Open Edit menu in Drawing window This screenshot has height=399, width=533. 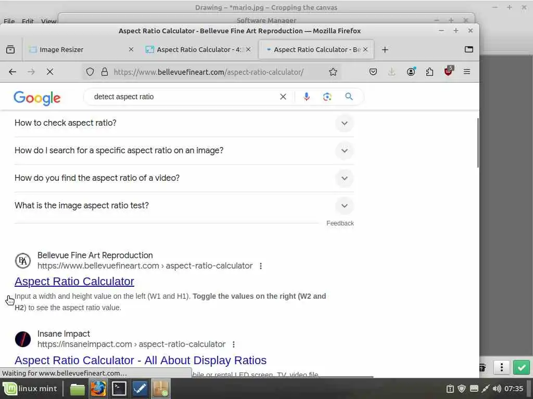tap(28, 21)
